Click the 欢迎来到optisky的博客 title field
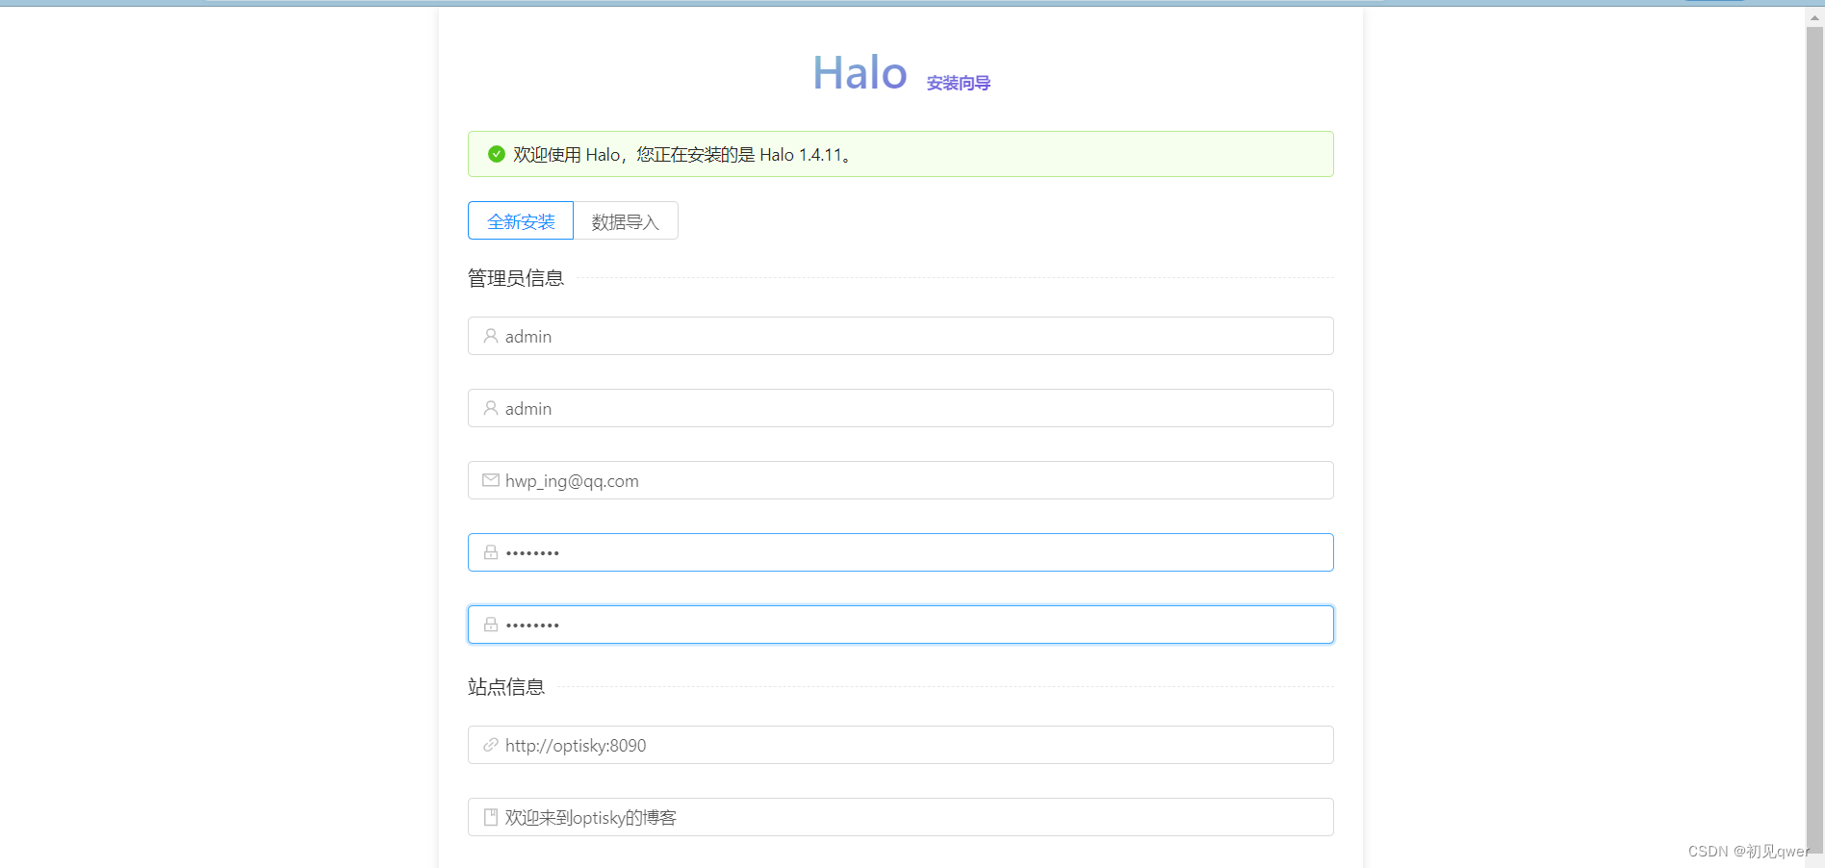Viewport: 1825px width, 868px height. [901, 817]
